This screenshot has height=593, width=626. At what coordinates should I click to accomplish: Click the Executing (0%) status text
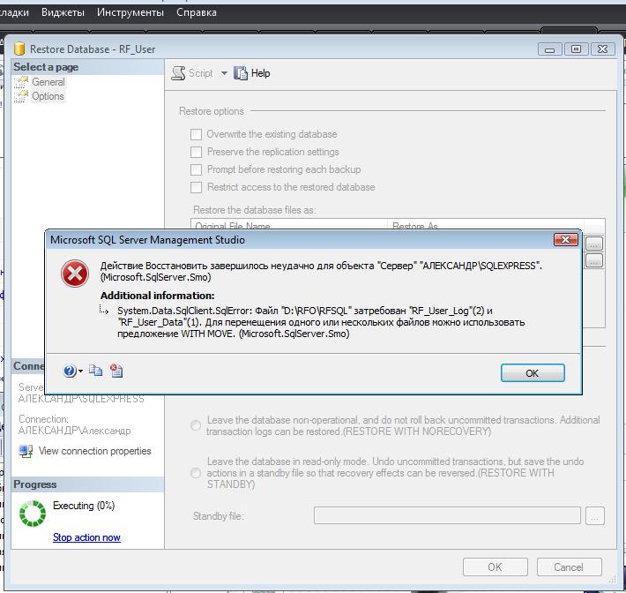[x=84, y=506]
